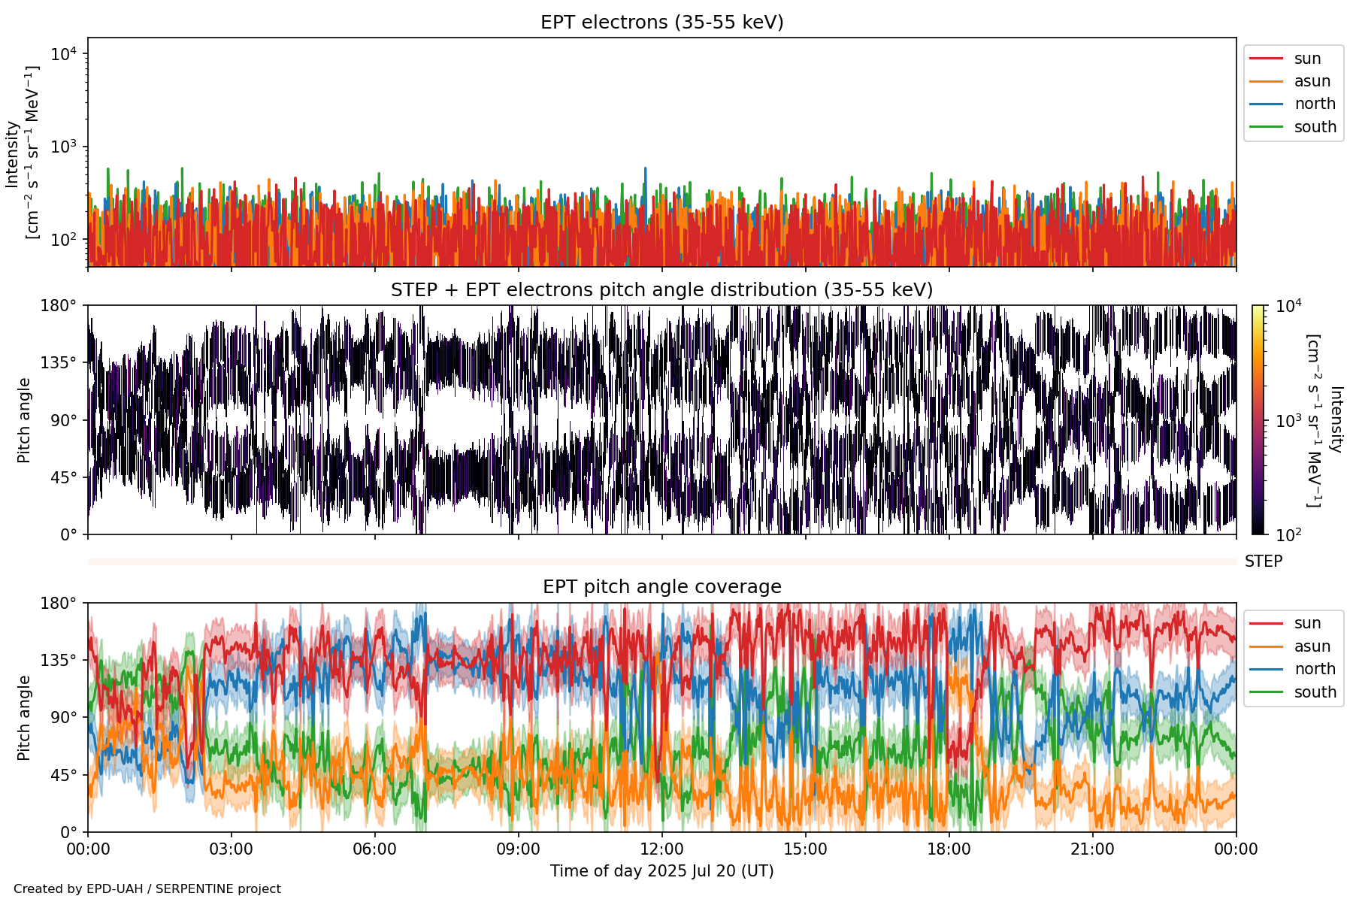Click the 03:00 time tick label
The height and width of the screenshot is (902, 1353).
[x=232, y=849]
